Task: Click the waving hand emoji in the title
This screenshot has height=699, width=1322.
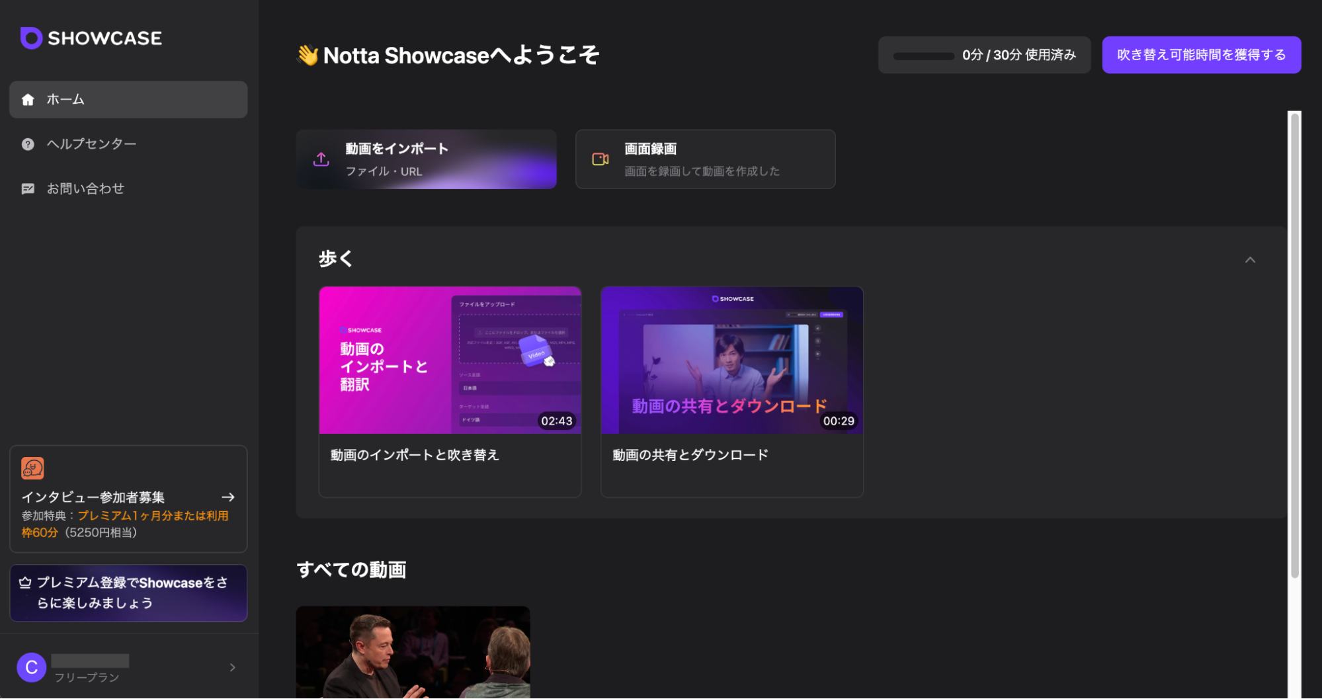Action: click(x=308, y=55)
